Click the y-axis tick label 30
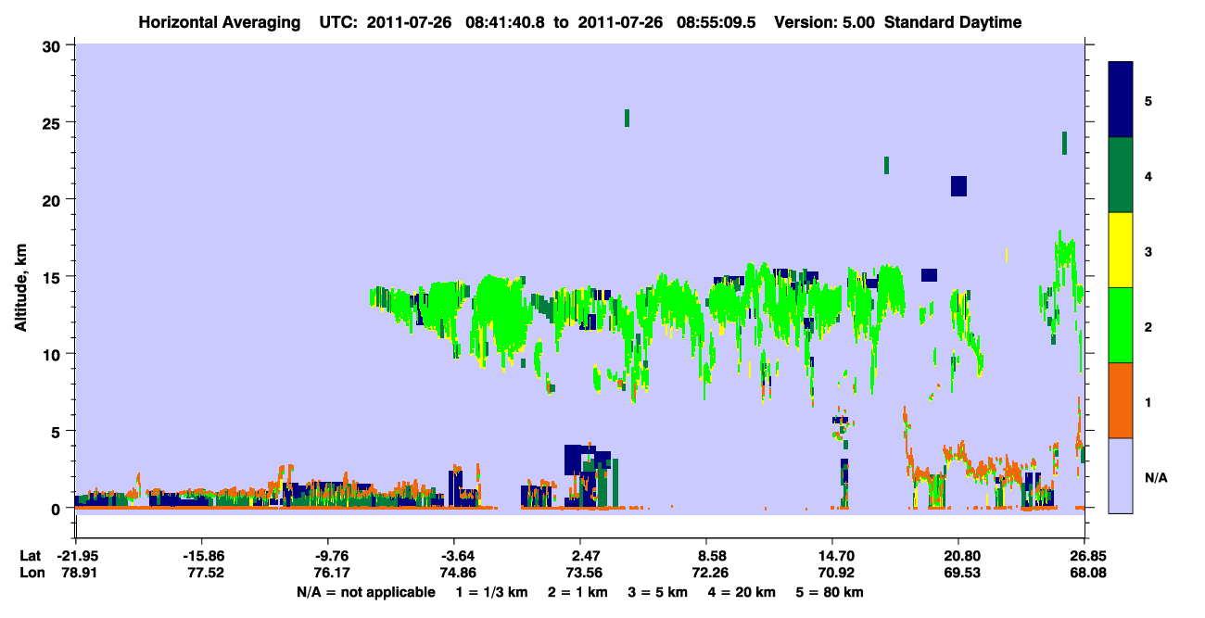1205x618 pixels. tap(52, 45)
